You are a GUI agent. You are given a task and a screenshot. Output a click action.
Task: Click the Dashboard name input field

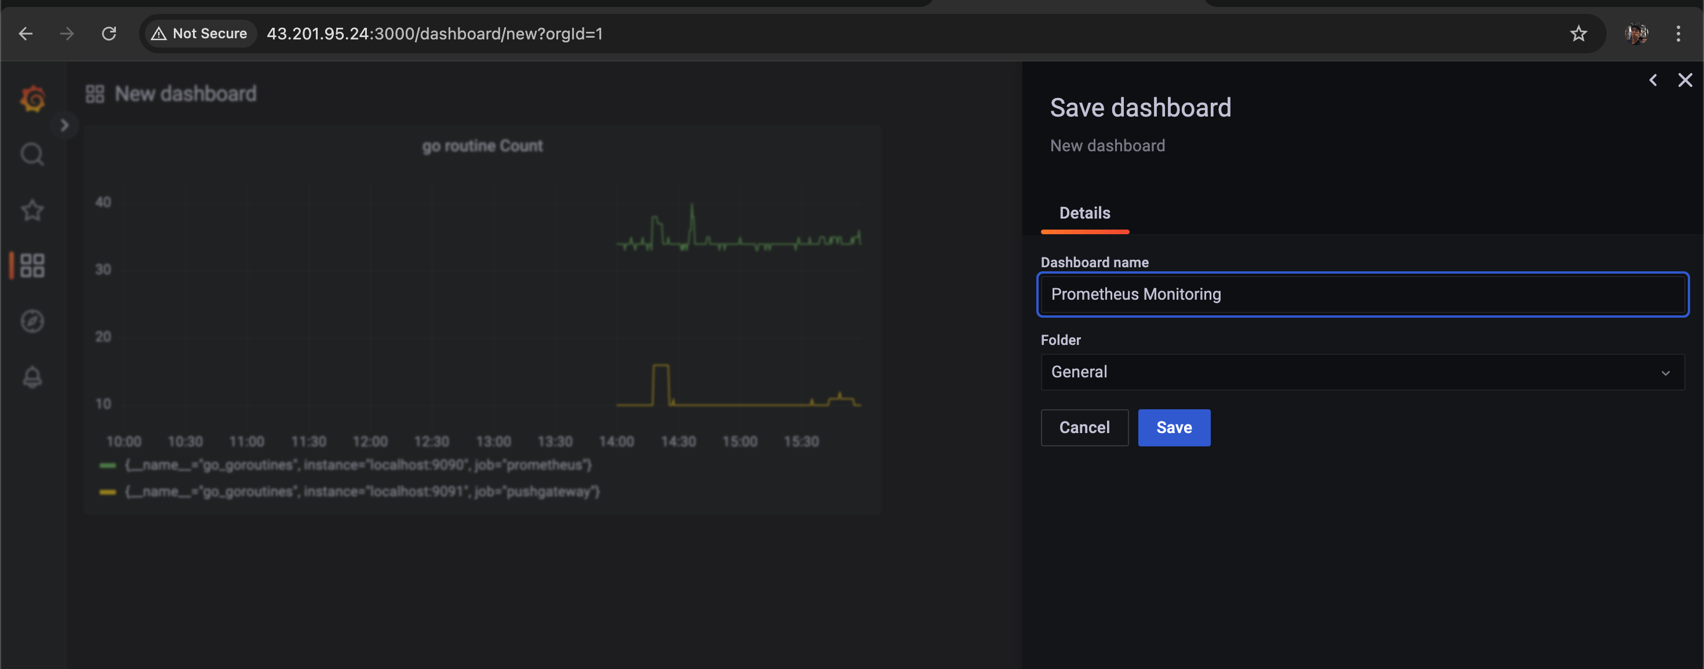[1362, 294]
